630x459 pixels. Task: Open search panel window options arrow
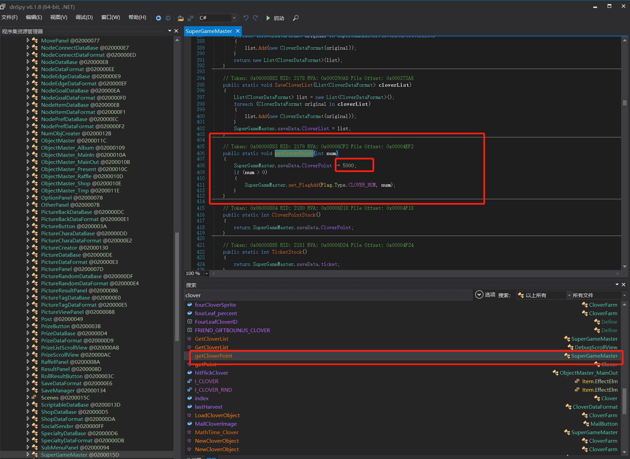pos(617,285)
